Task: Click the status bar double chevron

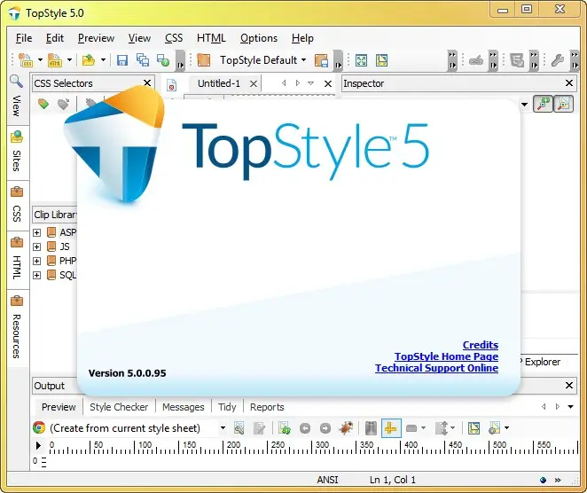Action: (558, 480)
